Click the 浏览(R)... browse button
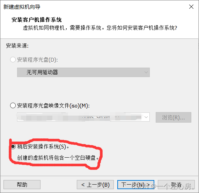199x193 pixels. (174, 117)
